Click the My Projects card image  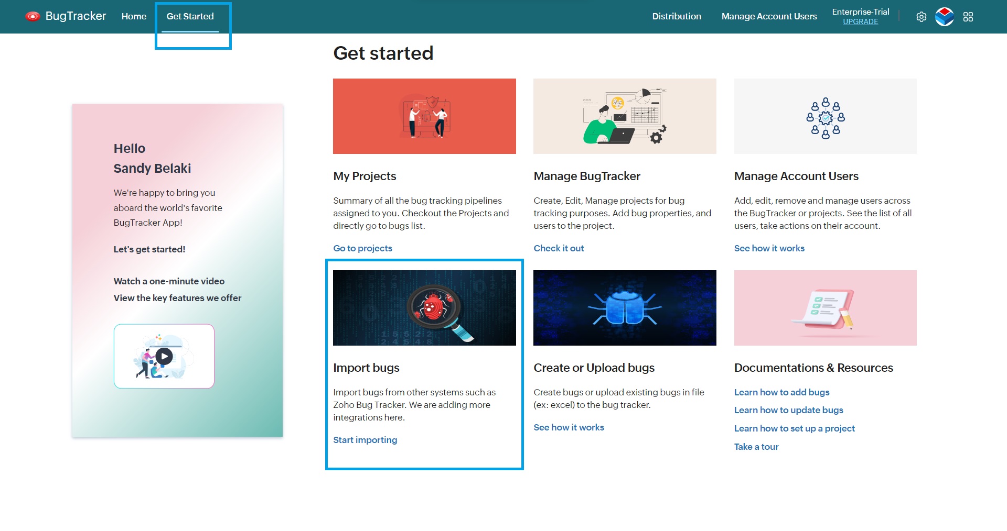tap(424, 116)
